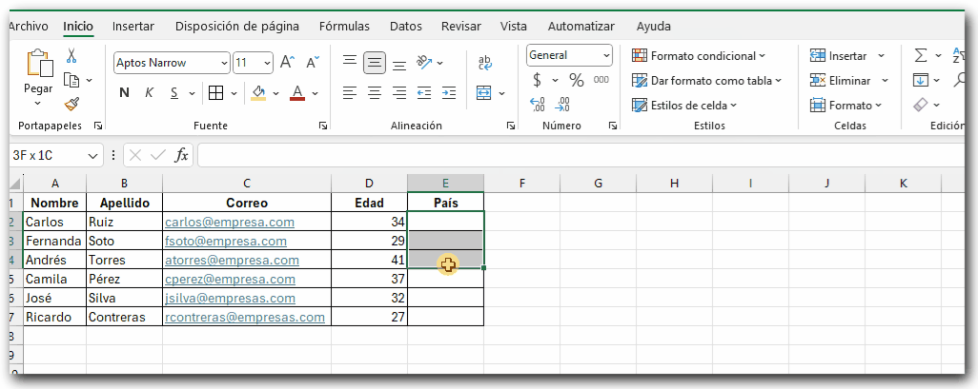978x389 pixels.
Task: Expand fill color dropdown arrow
Action: click(x=275, y=94)
